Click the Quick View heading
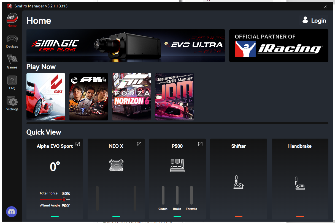335x223 pixels. click(44, 132)
